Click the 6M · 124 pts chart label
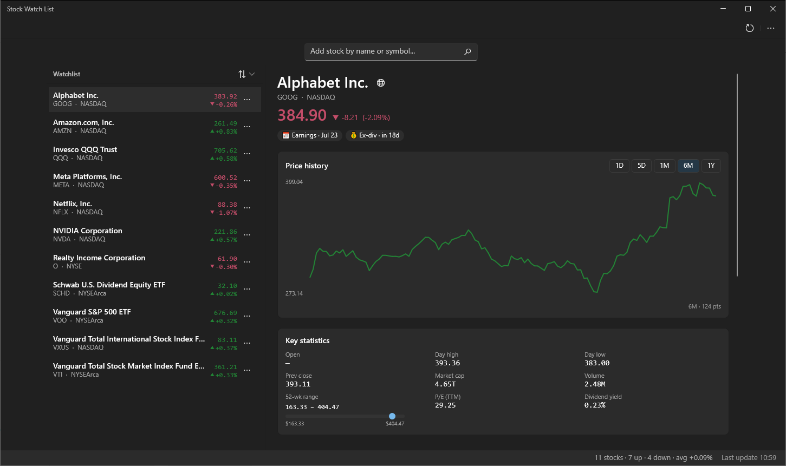The height and width of the screenshot is (466, 786). (x=705, y=306)
